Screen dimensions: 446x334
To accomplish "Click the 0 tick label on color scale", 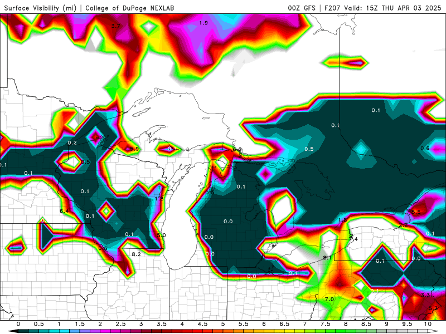I will (x=18, y=324).
